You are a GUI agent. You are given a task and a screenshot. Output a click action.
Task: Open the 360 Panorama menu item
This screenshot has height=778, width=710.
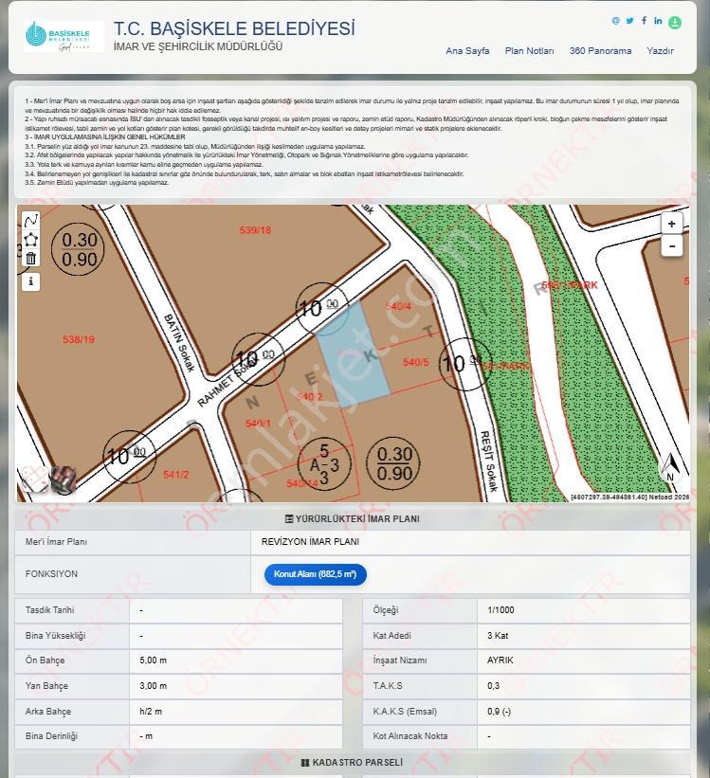pyautogui.click(x=600, y=50)
